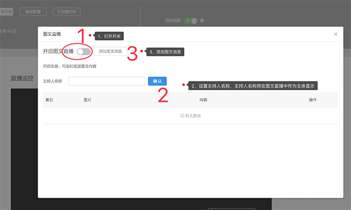The height and width of the screenshot is (210, 351).
Task: Click the 未开始 status tag
Action: coord(6,11)
